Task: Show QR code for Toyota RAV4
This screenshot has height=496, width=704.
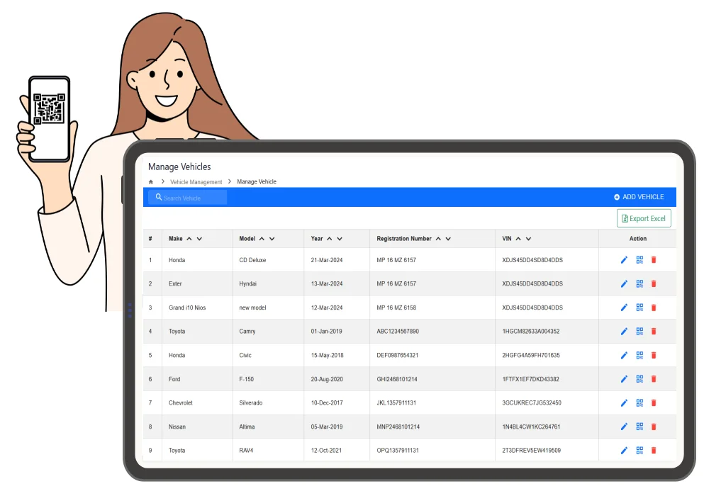Action: pyautogui.click(x=639, y=450)
